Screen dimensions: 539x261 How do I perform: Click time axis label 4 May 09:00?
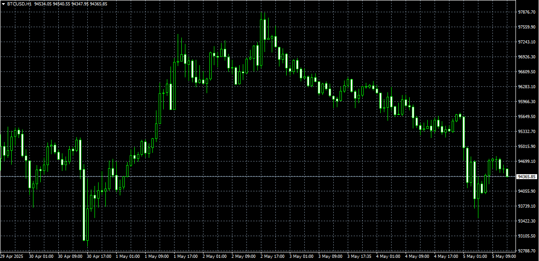(417, 256)
